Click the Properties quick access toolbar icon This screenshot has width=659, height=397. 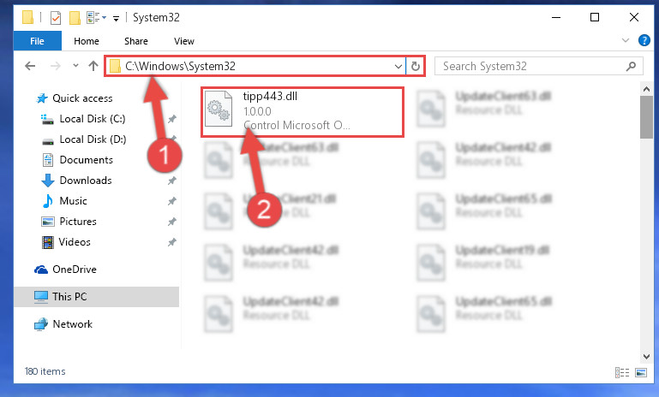56,18
